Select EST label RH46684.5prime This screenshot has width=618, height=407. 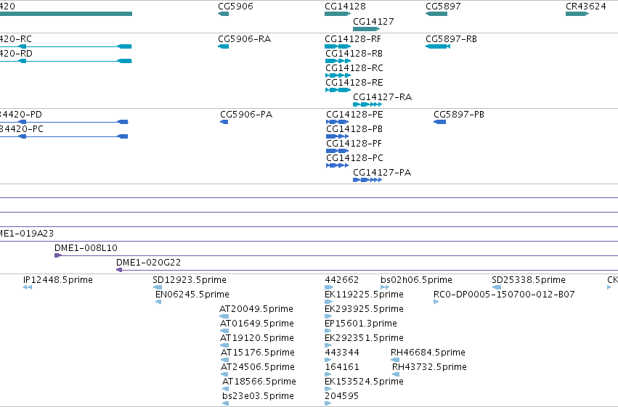[x=428, y=353]
